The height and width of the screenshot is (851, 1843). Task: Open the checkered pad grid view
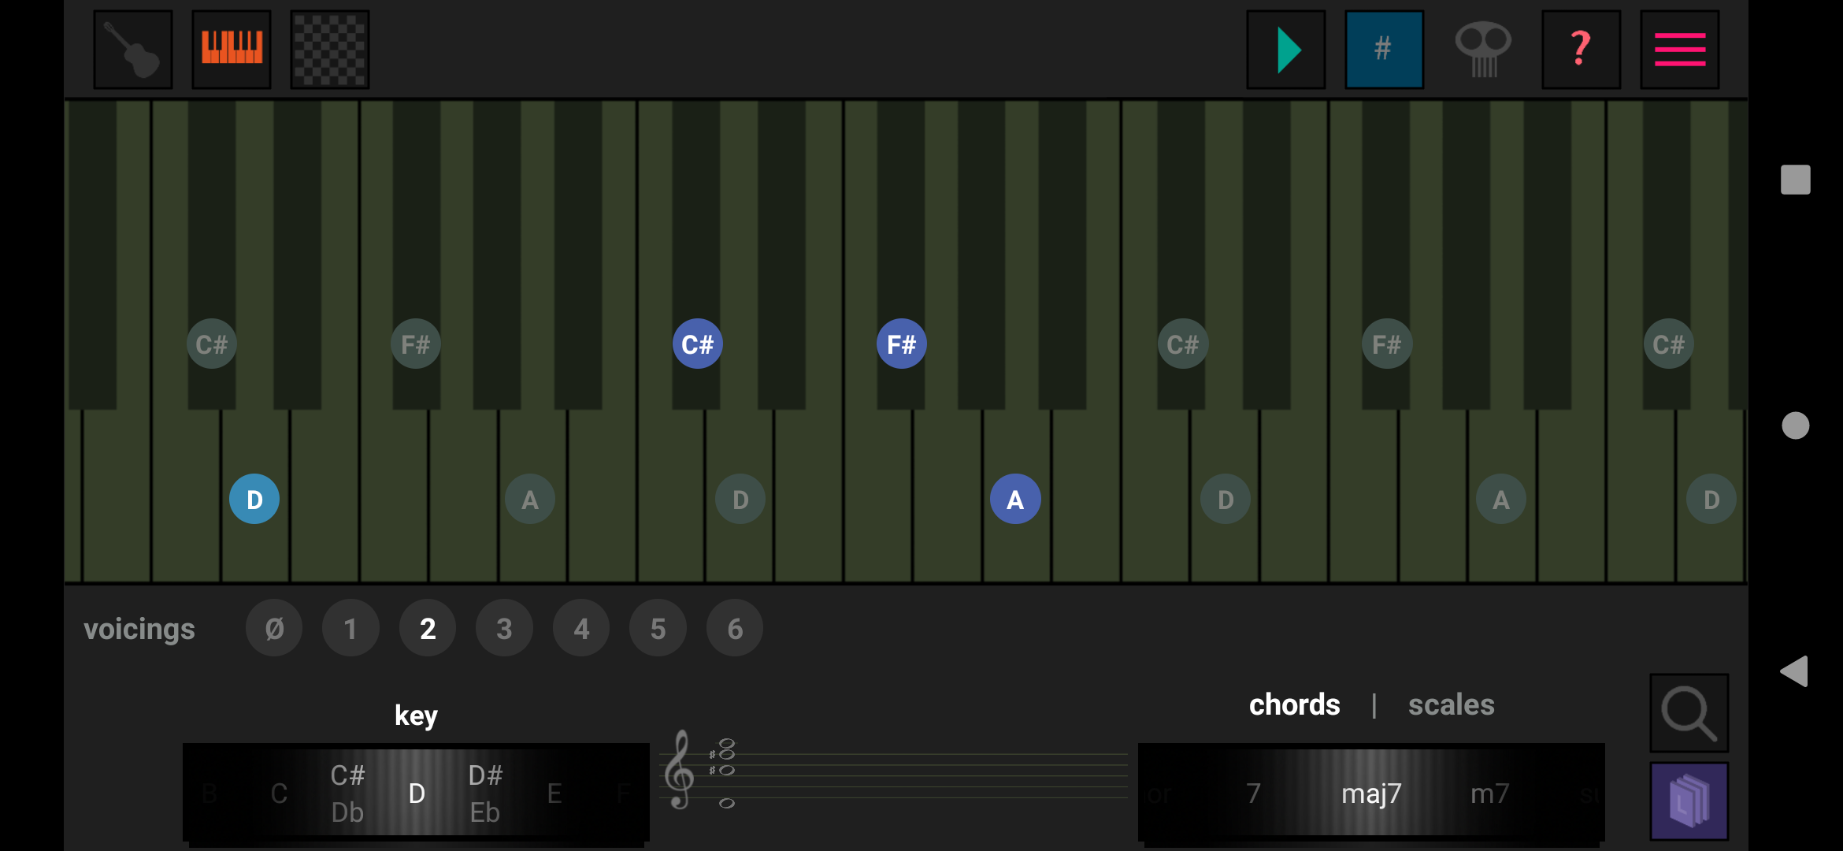click(x=330, y=50)
